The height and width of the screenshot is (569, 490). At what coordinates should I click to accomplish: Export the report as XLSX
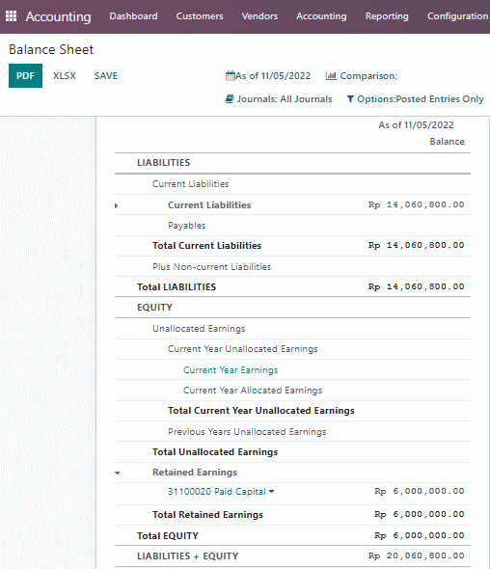click(65, 76)
